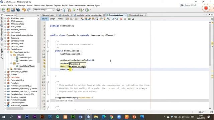Click the New Project toolbar icon
The image size is (214, 120).
pos(8,10)
